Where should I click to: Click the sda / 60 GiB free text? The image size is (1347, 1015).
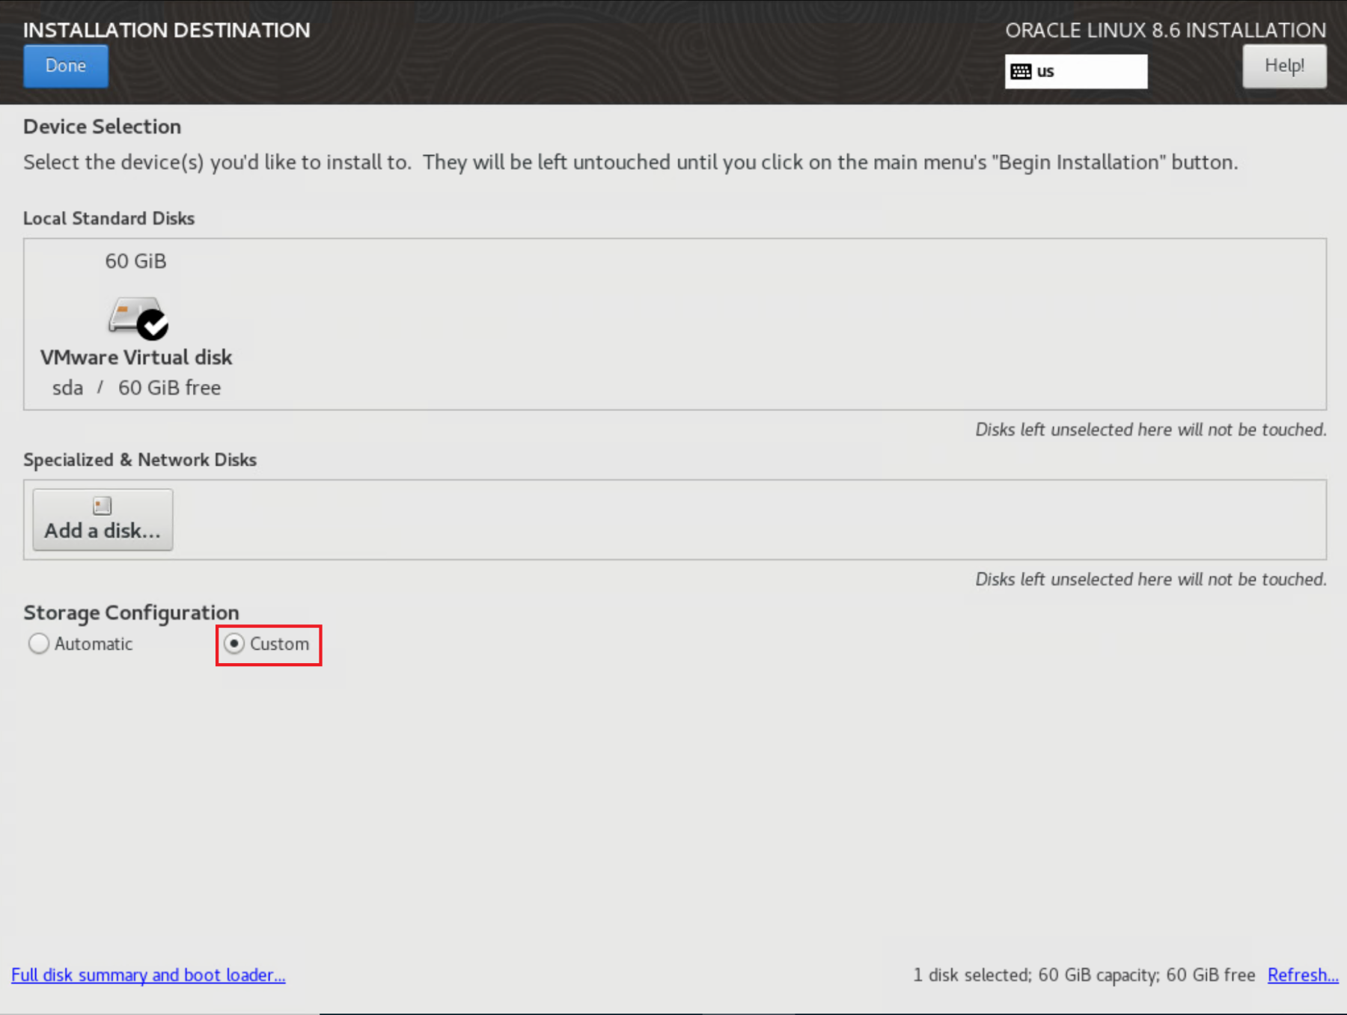click(136, 388)
